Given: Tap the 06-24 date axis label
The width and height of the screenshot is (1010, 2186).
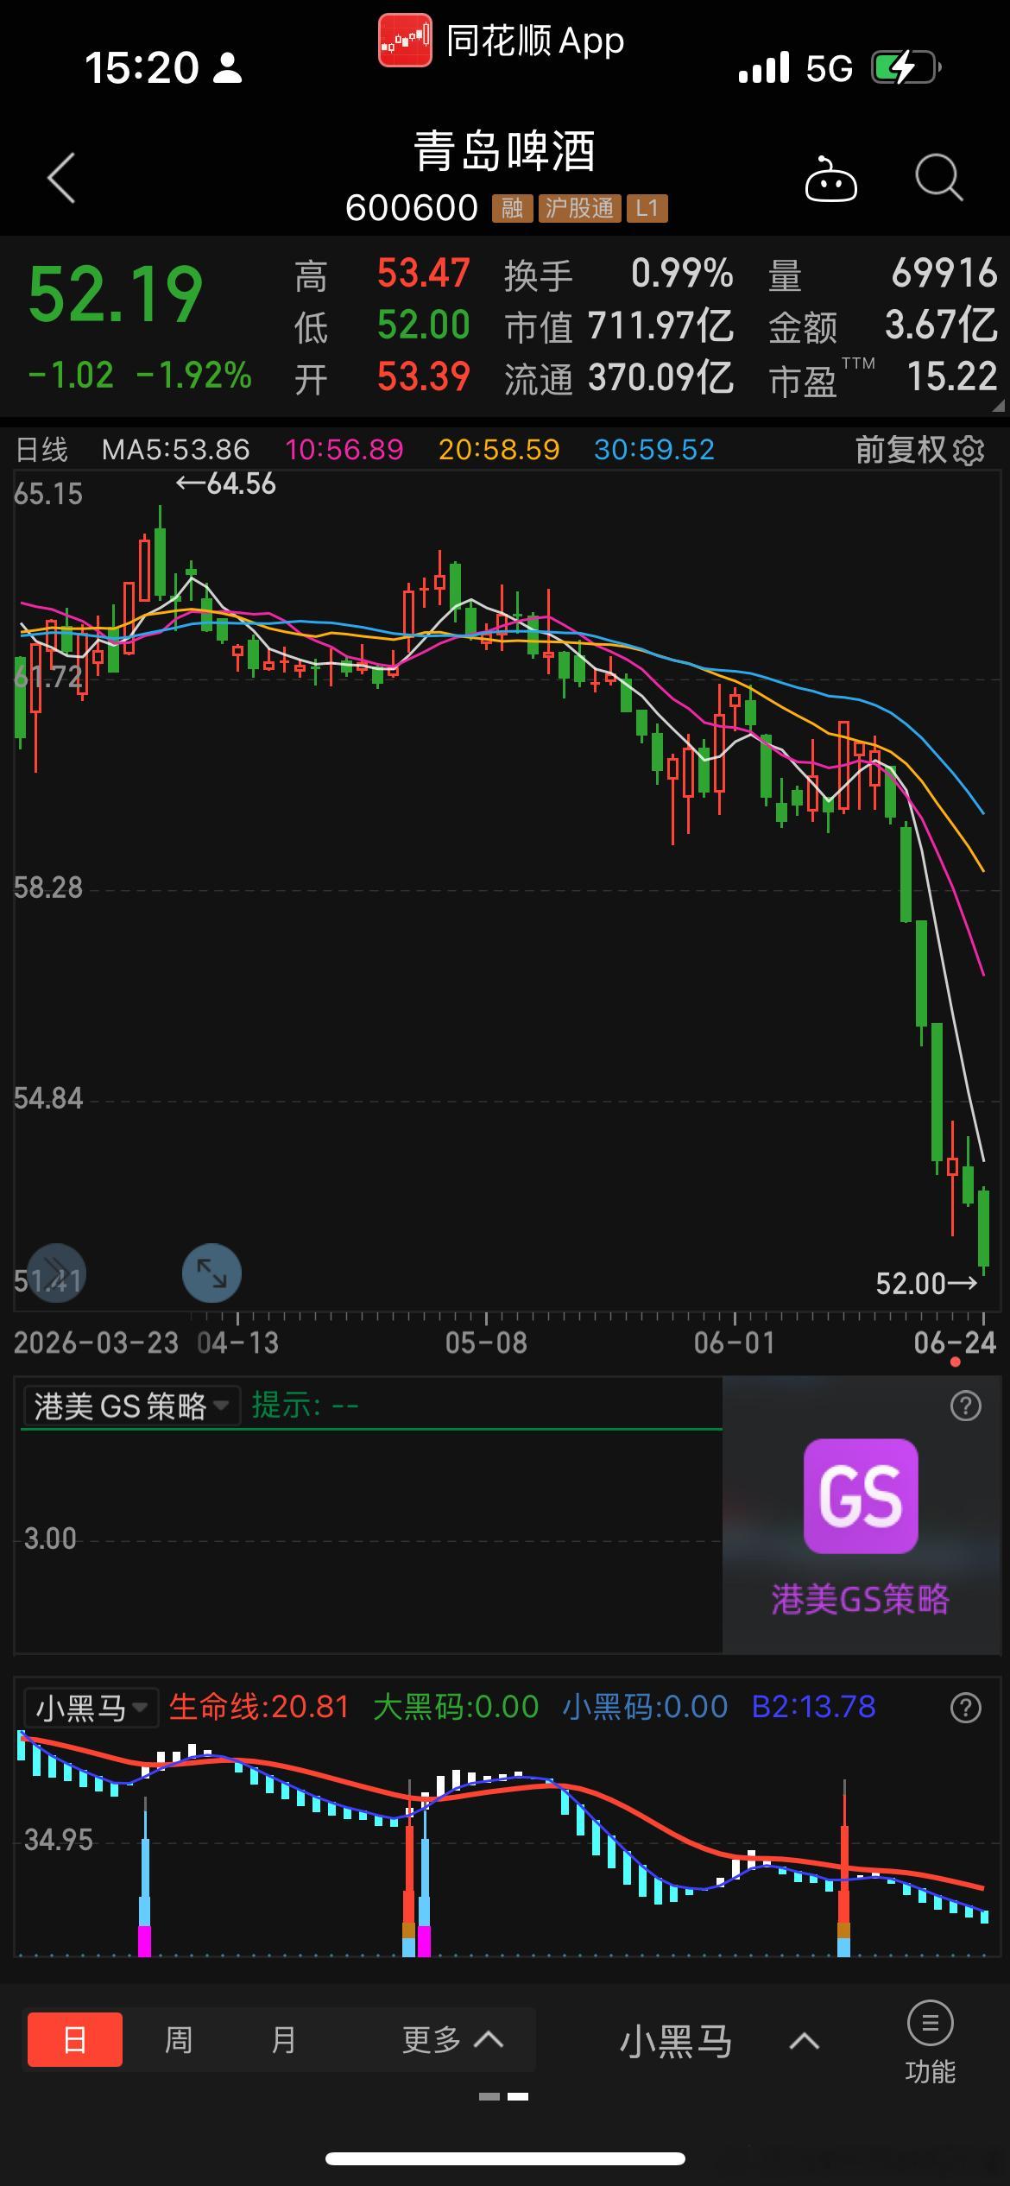Looking at the screenshot, I should coord(955,1343).
